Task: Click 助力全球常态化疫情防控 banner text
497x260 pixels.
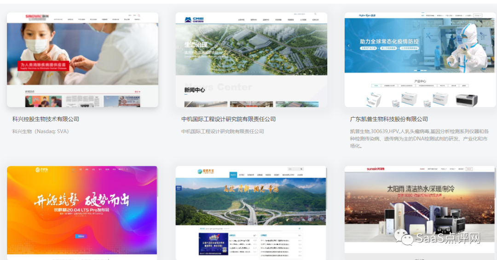Action: click(389, 41)
